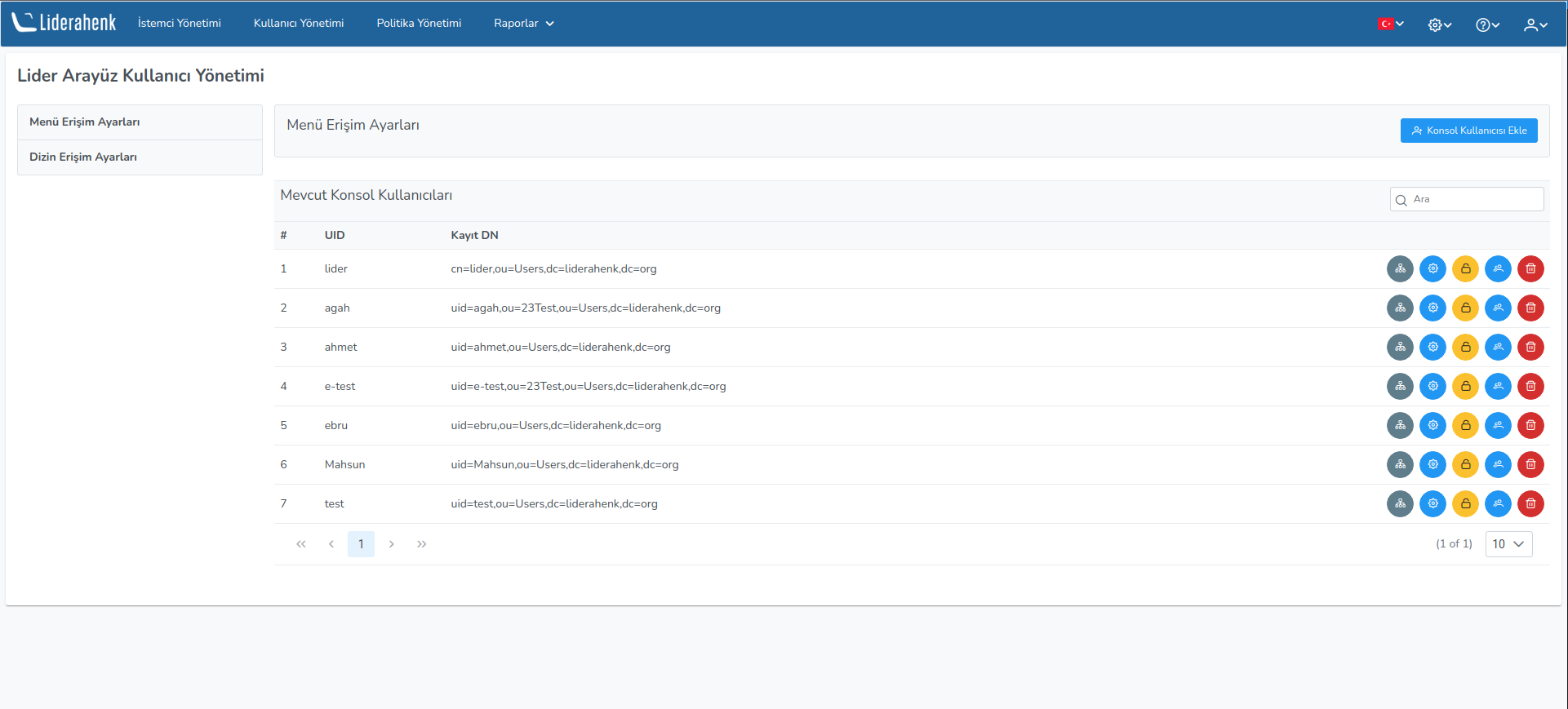Open the rows-per-page dropdown showing 10

(x=1508, y=544)
